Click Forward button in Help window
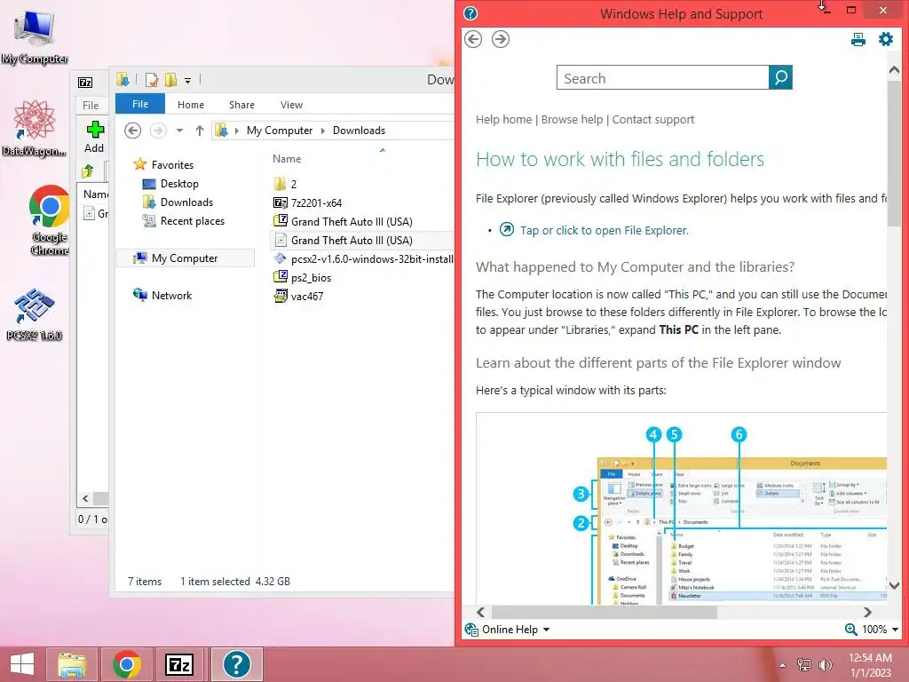This screenshot has height=682, width=909. 501,39
